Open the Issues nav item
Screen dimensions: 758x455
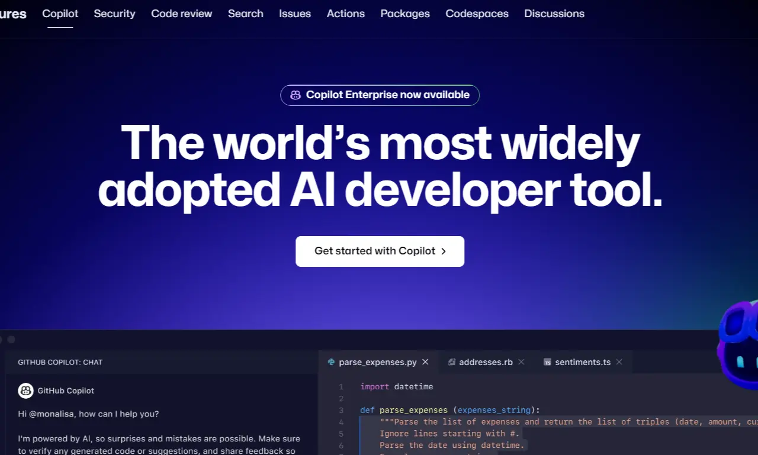295,14
